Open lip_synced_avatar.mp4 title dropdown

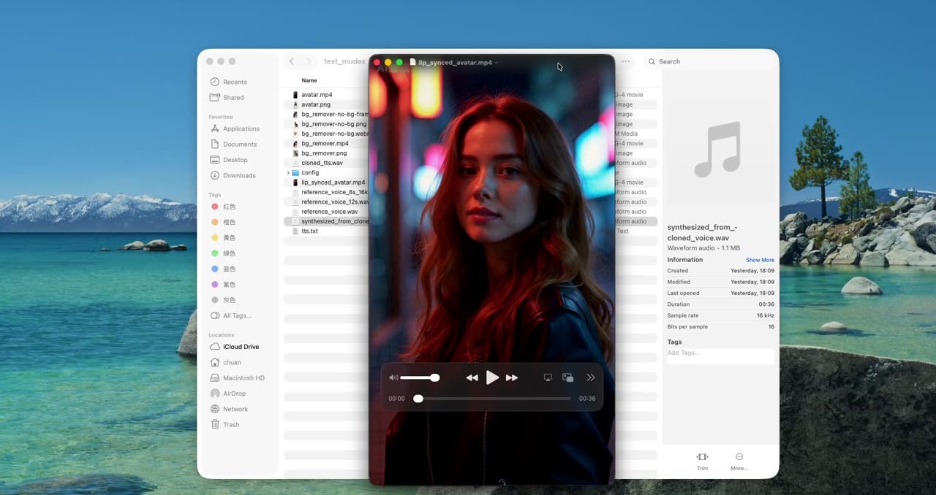click(x=497, y=63)
